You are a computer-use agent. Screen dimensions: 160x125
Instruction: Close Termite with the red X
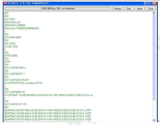tap(155, 3)
